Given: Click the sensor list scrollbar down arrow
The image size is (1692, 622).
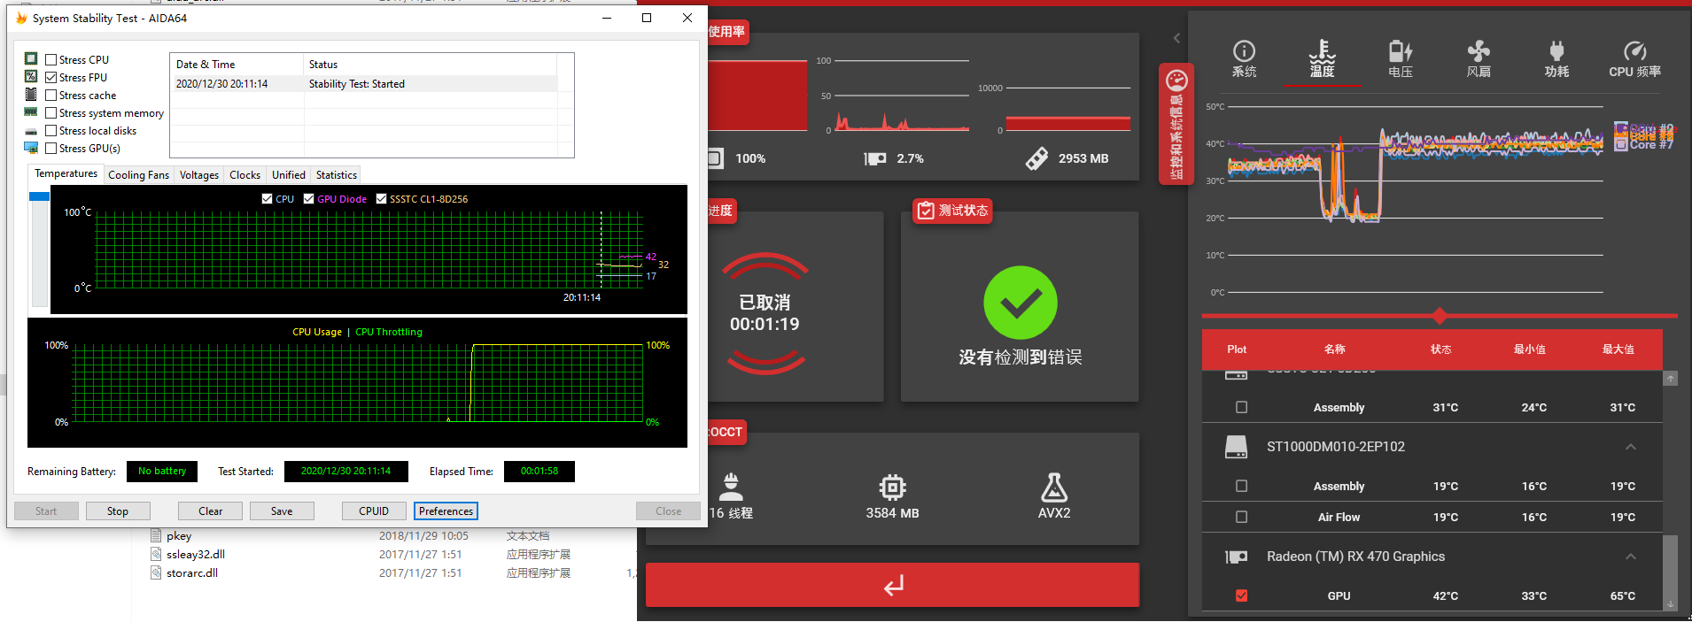Looking at the screenshot, I should point(1670,604).
